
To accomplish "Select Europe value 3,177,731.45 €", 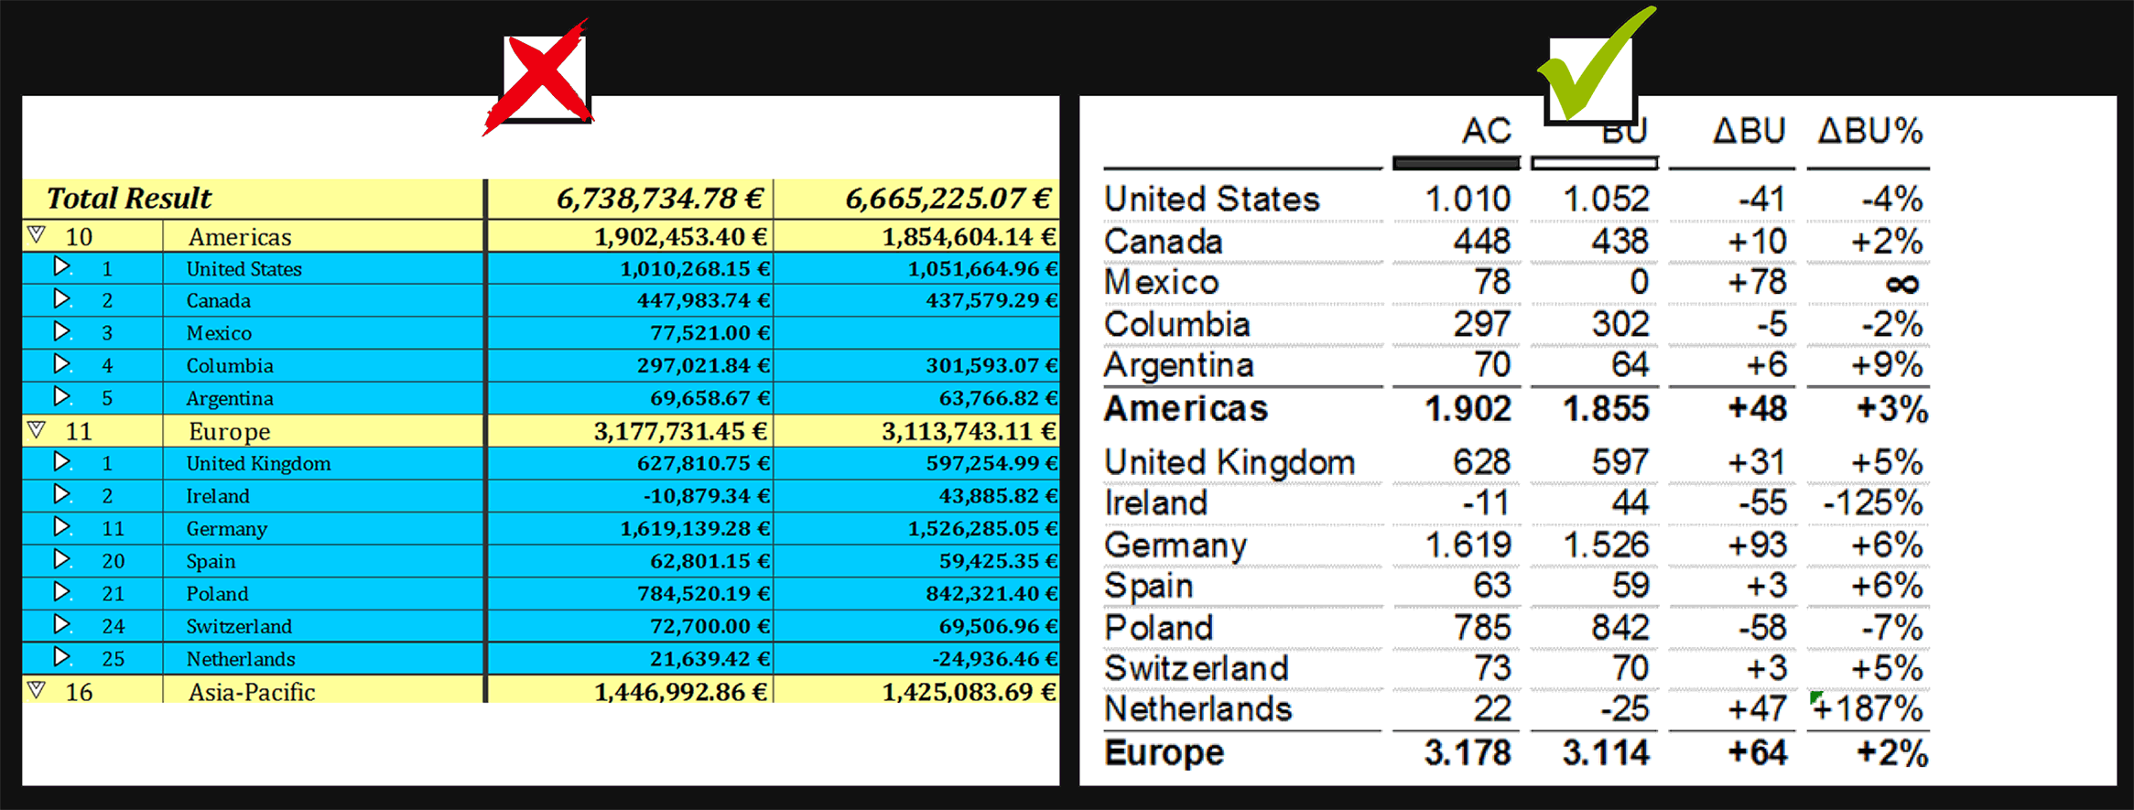I will tap(680, 431).
